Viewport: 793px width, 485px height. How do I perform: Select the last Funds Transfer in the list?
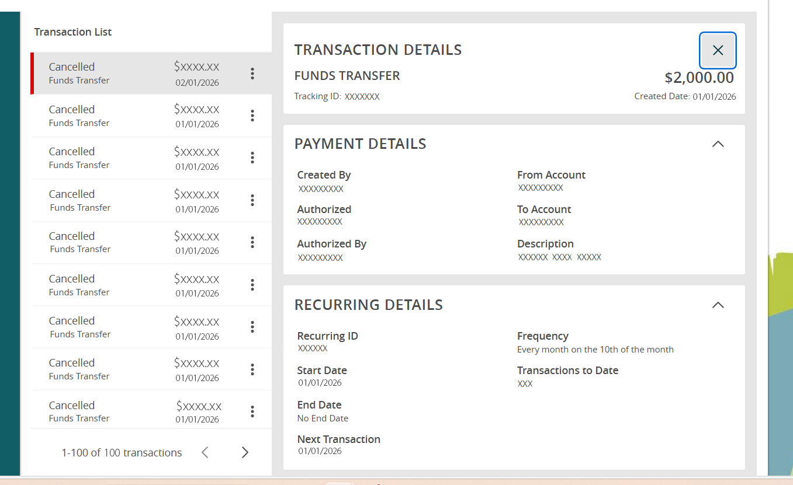(x=134, y=411)
